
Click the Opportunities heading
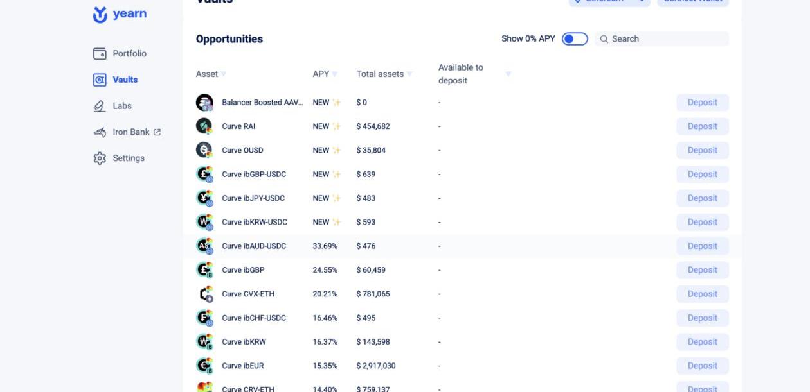click(230, 39)
